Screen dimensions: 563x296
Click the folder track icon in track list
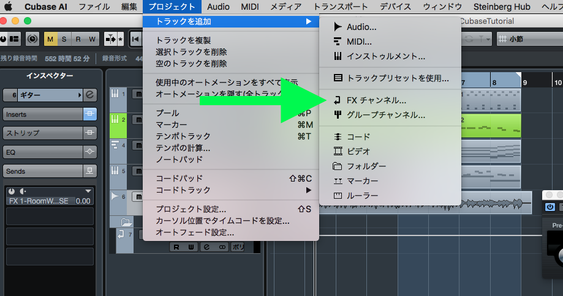[126, 222]
